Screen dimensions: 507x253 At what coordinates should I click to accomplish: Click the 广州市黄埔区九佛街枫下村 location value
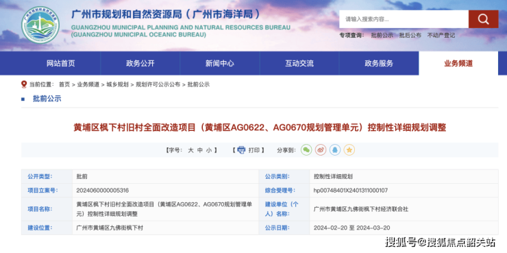tap(110, 228)
